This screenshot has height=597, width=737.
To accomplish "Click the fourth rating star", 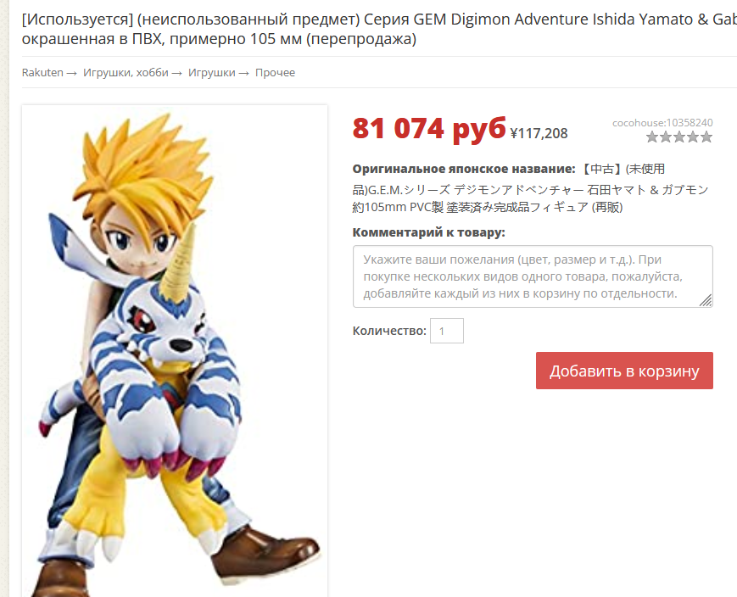I will (x=693, y=137).
